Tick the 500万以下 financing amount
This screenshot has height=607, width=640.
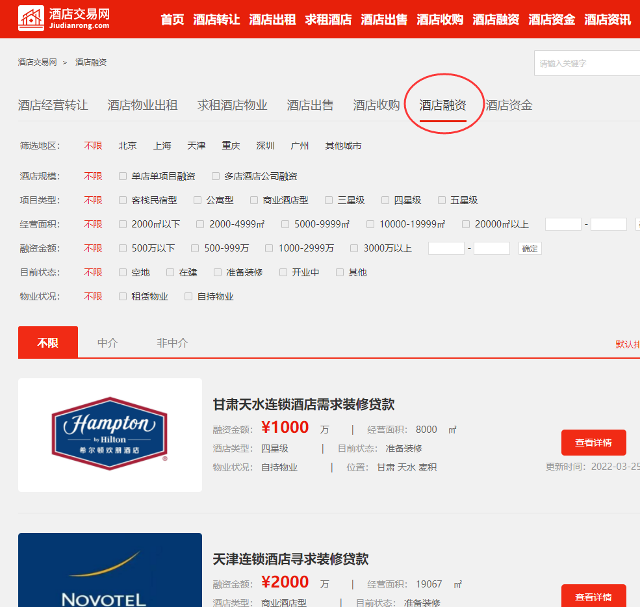click(122, 249)
